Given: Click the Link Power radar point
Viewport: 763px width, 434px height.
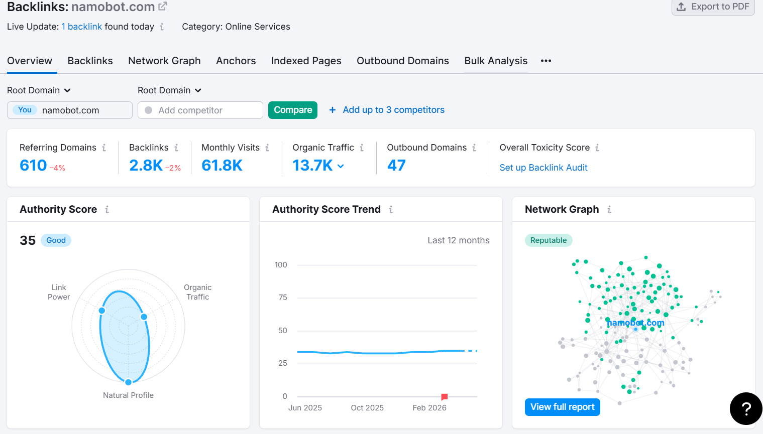Looking at the screenshot, I should [x=102, y=311].
